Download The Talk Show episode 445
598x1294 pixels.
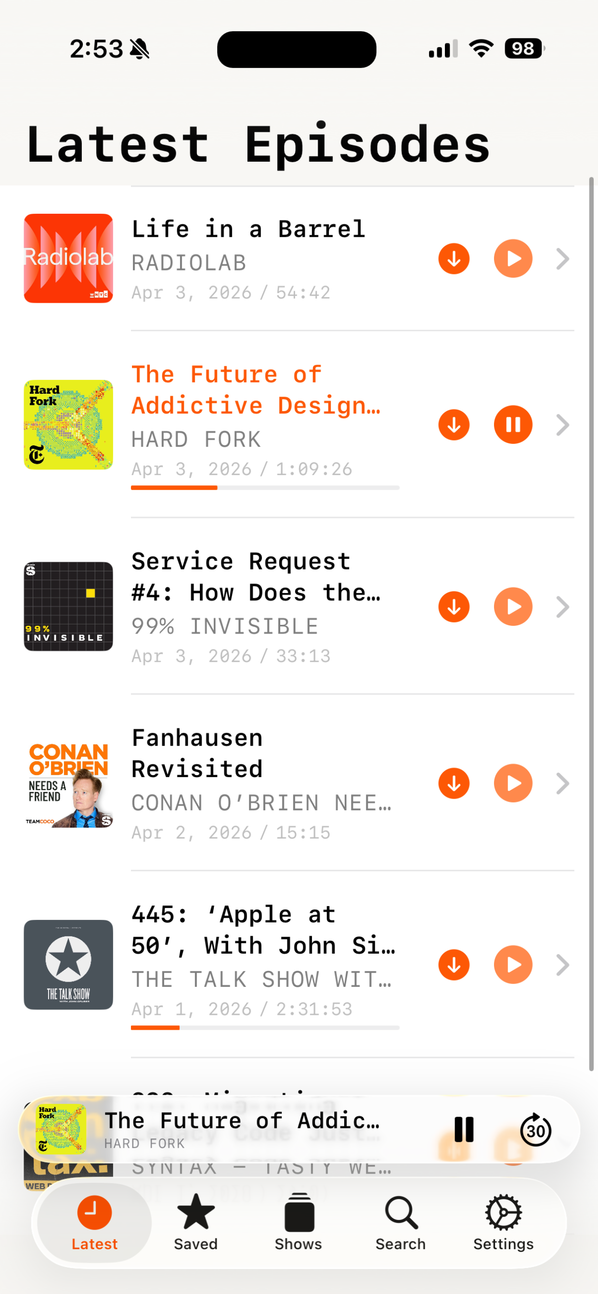click(454, 965)
